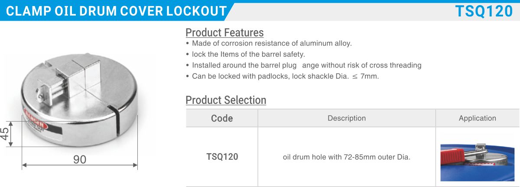Image resolution: width=520 pixels, height=187 pixels.
Task: Click the cross threading feature bullet
Action: coord(303,65)
